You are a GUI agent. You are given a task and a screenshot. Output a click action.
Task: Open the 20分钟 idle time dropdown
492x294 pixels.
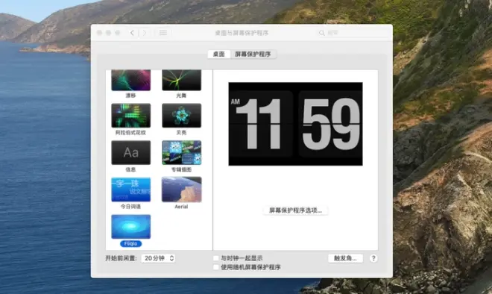pos(158,258)
